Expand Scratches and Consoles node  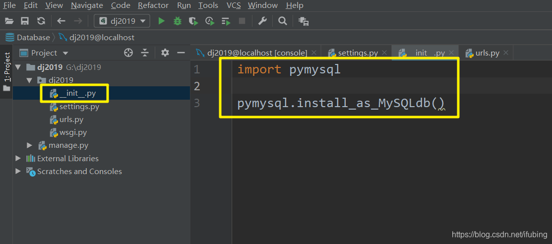(18, 172)
